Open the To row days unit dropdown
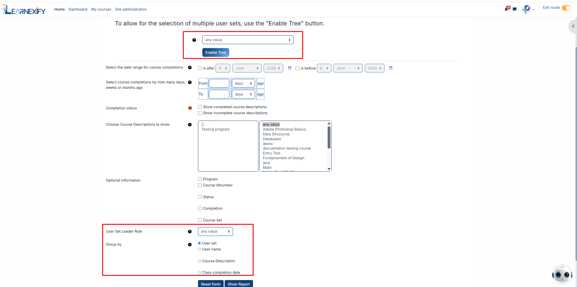577x287 pixels. point(243,94)
